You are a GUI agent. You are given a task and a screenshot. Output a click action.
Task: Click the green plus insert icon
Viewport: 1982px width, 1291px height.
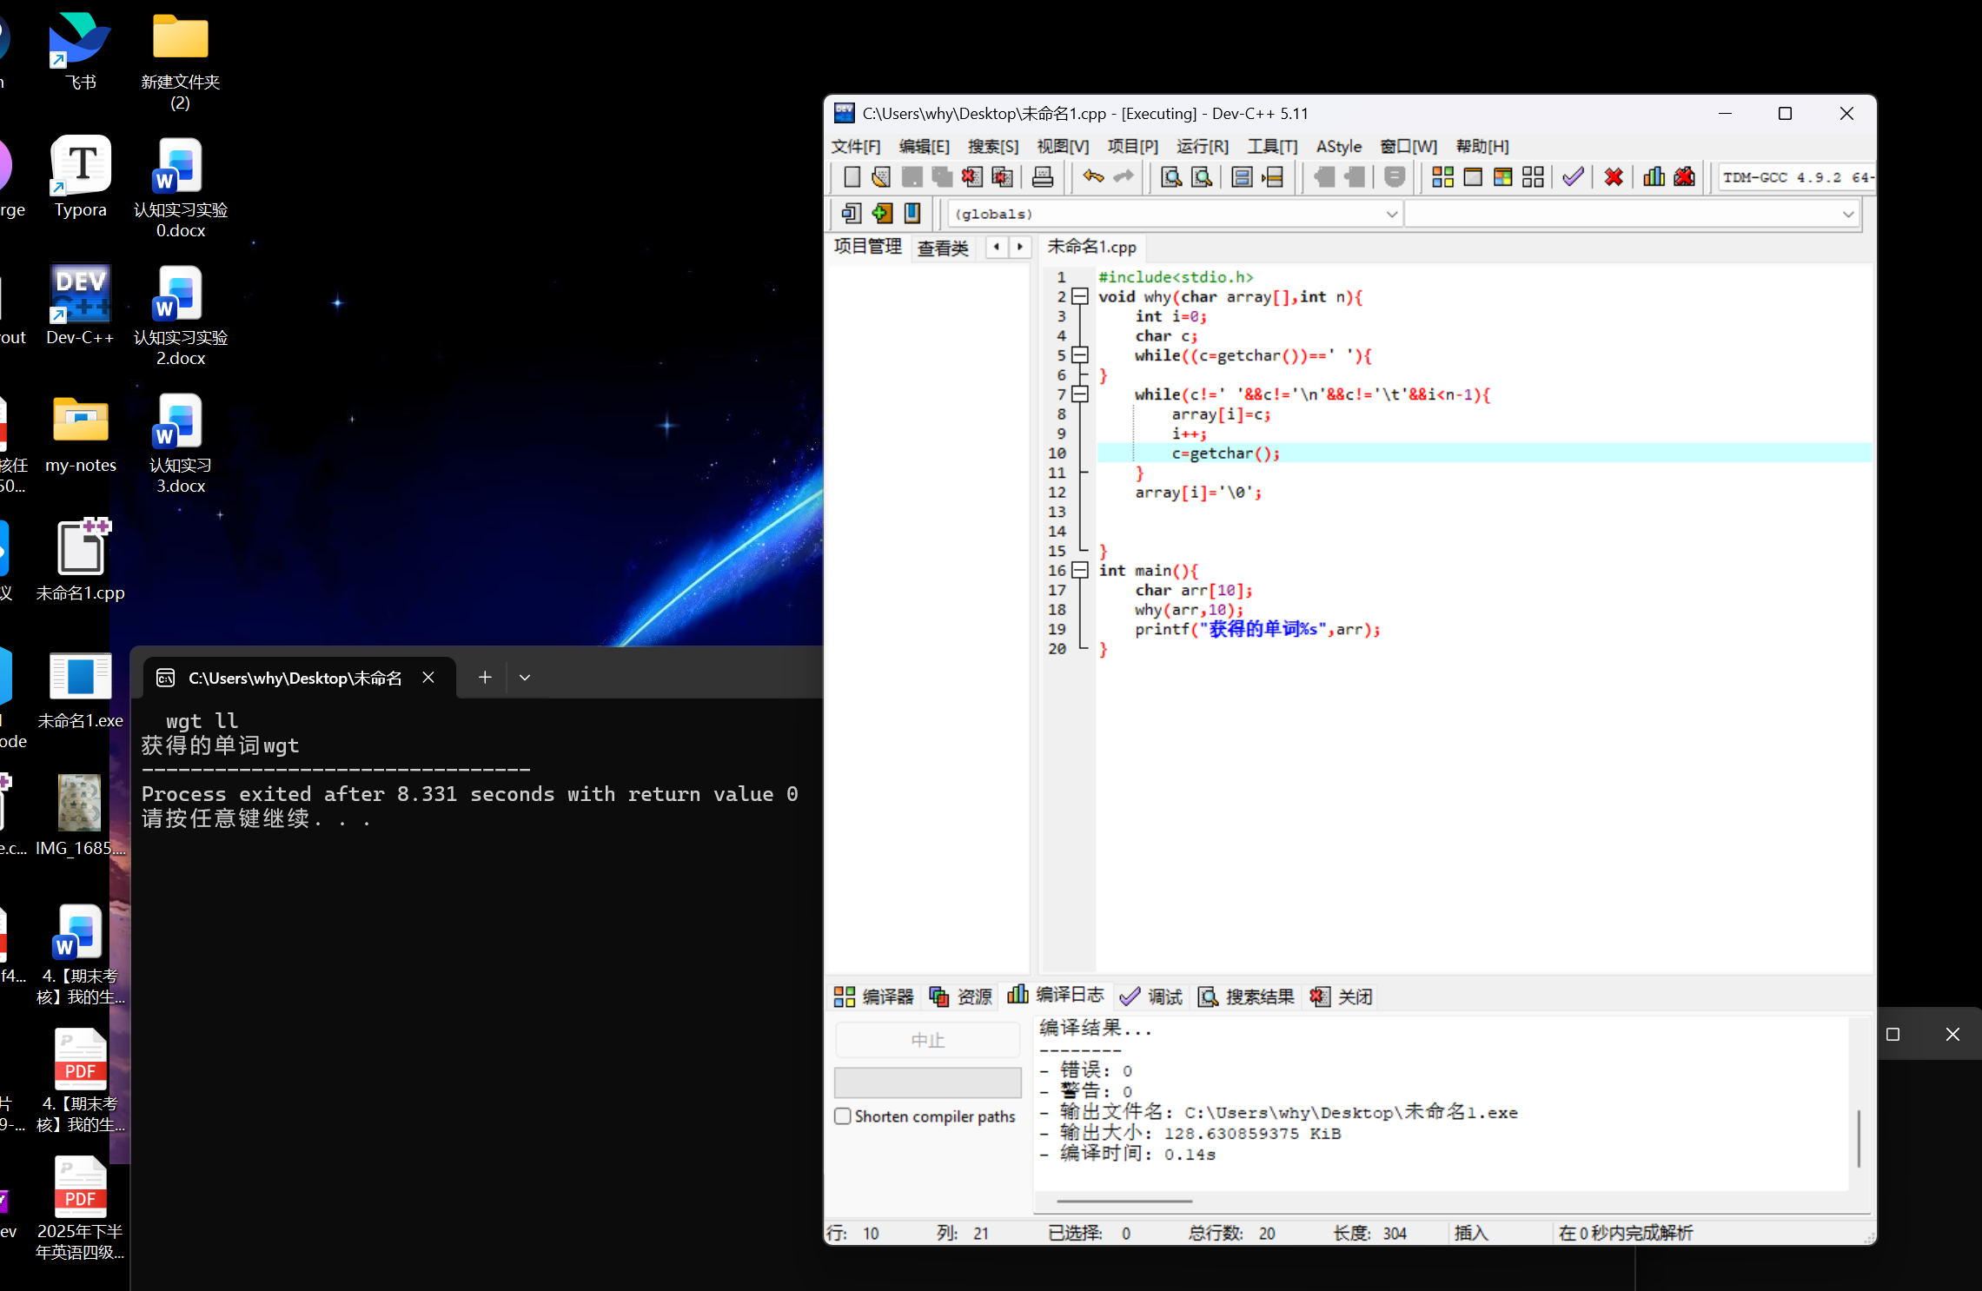coord(882,214)
